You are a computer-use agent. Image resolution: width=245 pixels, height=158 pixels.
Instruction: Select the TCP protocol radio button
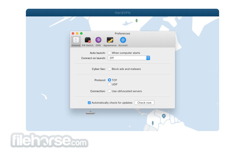tap(109, 80)
